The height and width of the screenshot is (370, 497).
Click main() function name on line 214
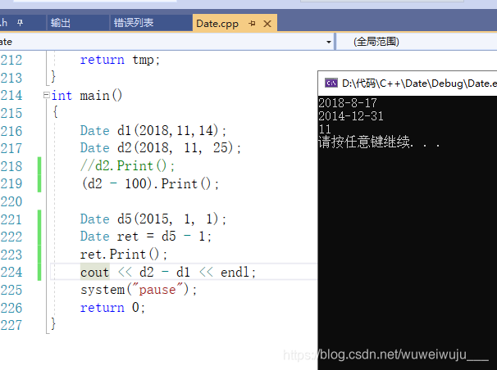click(x=101, y=95)
